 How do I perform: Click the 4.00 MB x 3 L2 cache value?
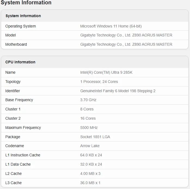pyautogui.click(x=90, y=174)
